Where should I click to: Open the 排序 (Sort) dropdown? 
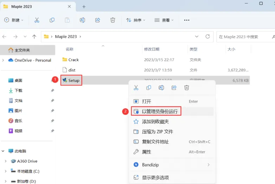(136, 20)
